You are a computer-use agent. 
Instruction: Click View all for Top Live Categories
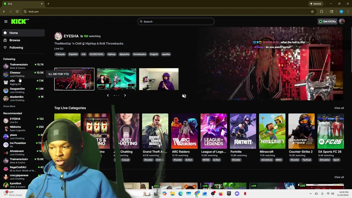point(339,108)
